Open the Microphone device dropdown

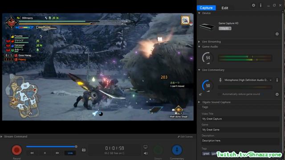[x=248, y=80]
